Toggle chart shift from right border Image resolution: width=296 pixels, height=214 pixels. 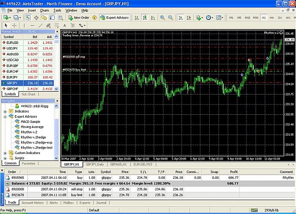[189, 17]
